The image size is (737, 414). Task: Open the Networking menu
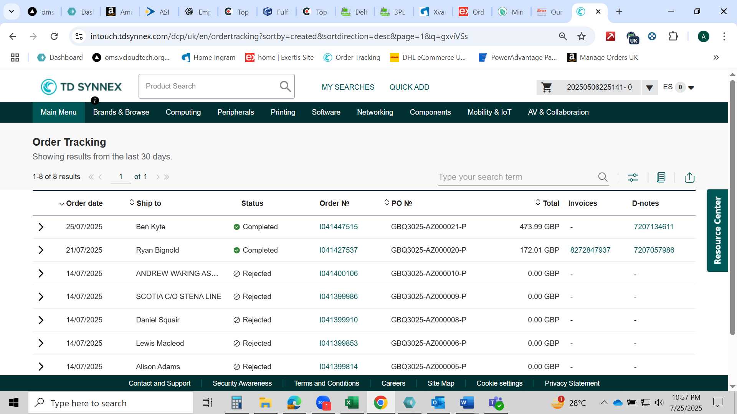click(x=375, y=112)
